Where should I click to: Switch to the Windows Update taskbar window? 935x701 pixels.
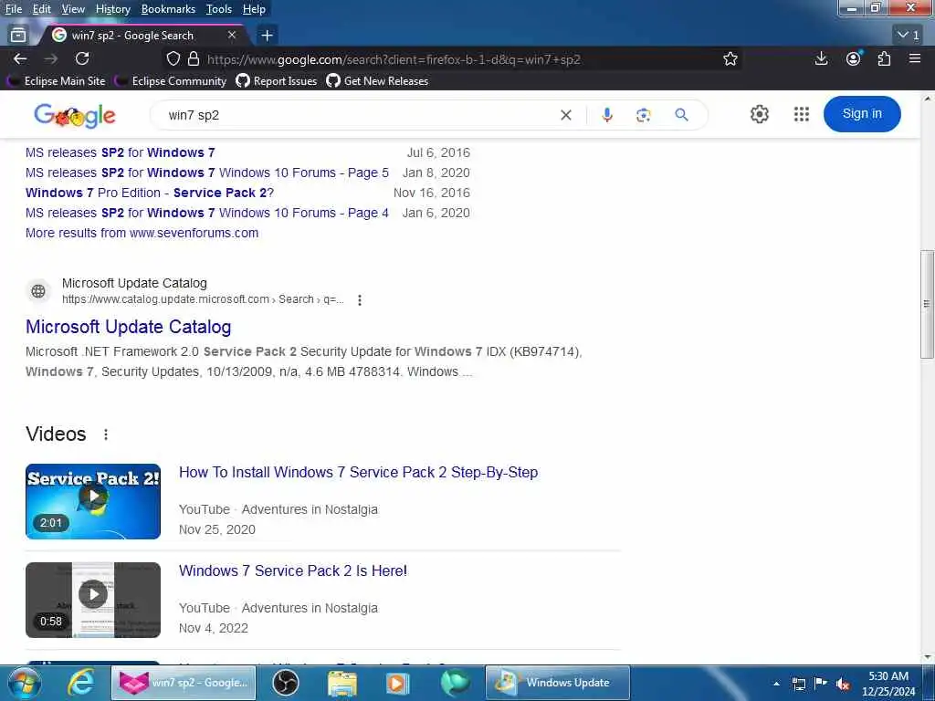pos(558,683)
